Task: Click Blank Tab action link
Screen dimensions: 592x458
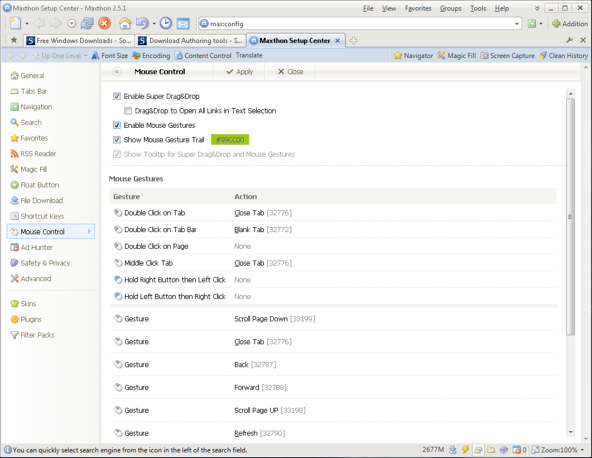Action: coord(263,230)
